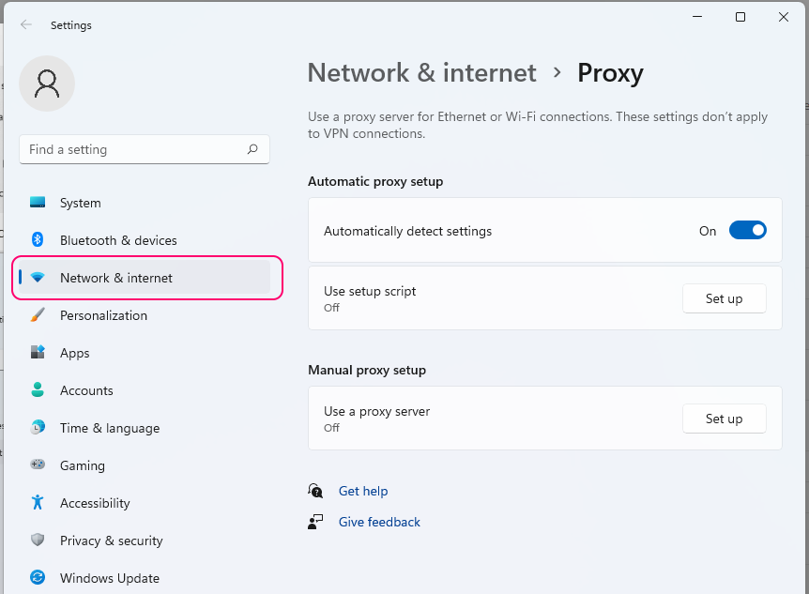
Task: Select Network & internet breadcrumb
Action: [421, 73]
